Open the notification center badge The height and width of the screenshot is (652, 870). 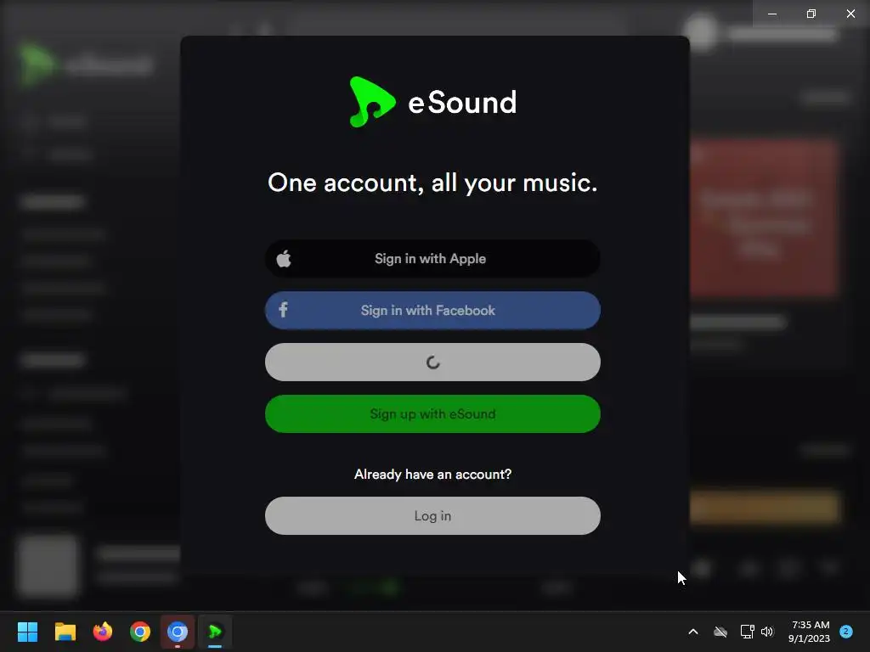[846, 632]
